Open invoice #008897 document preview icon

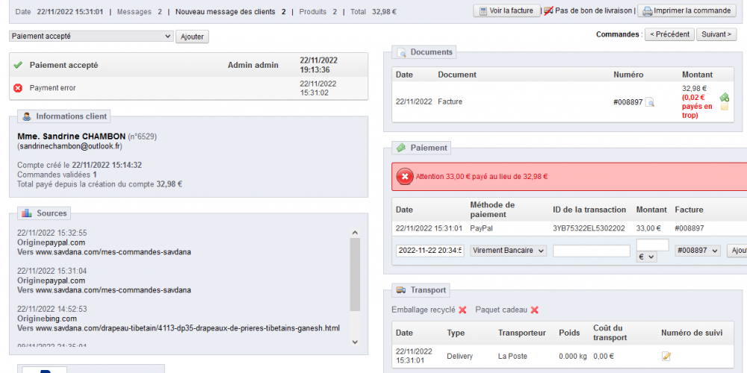[650, 101]
